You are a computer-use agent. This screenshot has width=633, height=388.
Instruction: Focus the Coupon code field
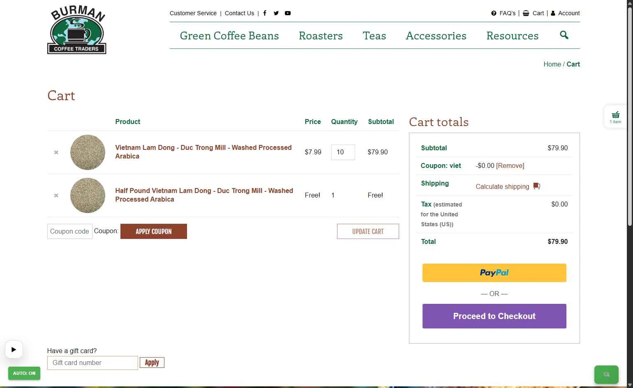(70, 231)
